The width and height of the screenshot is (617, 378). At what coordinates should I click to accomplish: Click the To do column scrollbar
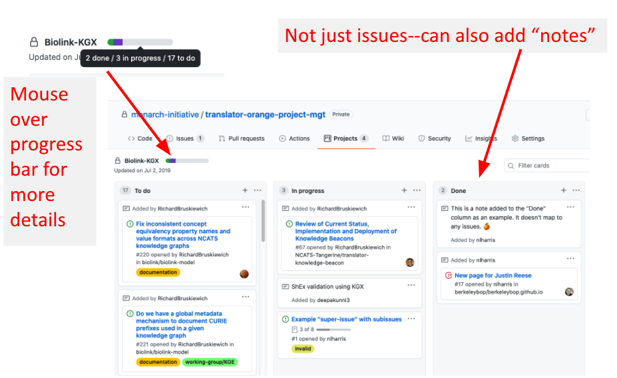tap(263, 221)
